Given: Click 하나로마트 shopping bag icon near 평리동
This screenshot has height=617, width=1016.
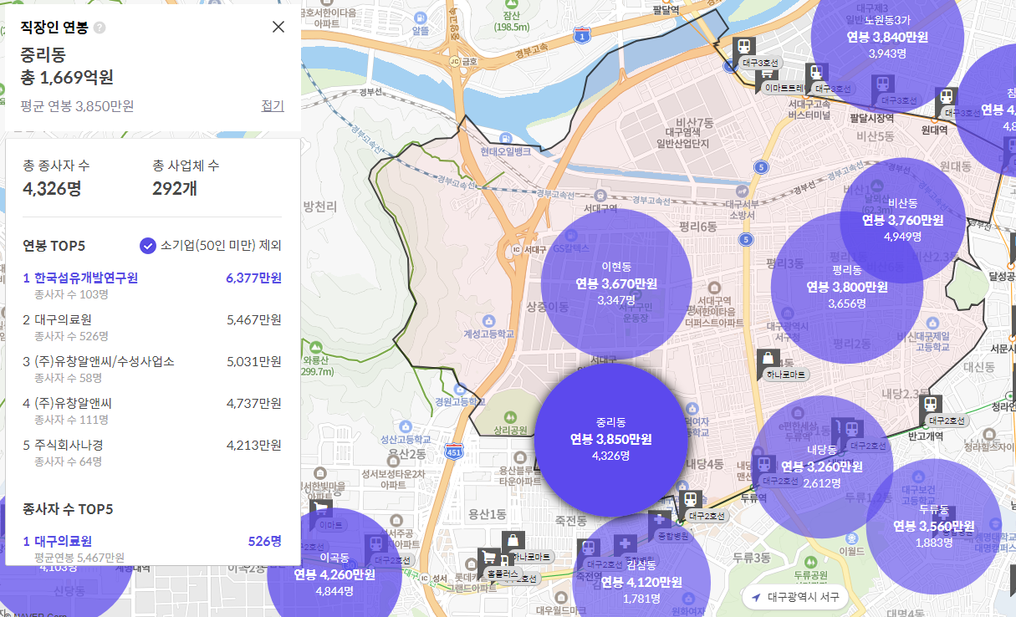Looking at the screenshot, I should (x=767, y=361).
